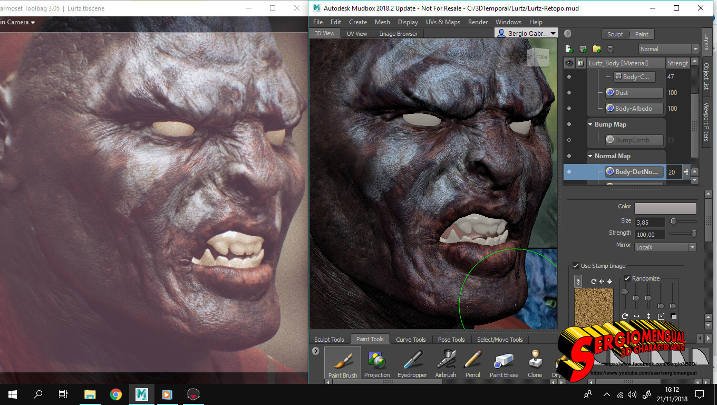Collapse the Bump Map group
This screenshot has height=405, width=717.
590,124
